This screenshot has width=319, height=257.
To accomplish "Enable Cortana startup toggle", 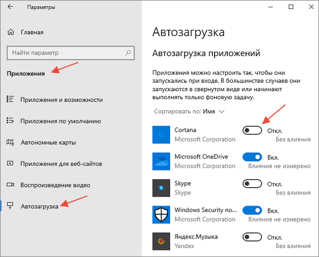I will pyautogui.click(x=252, y=130).
